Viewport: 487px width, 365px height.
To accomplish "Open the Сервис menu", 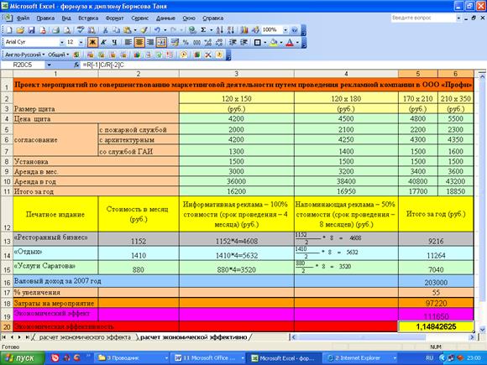I will click(140, 18).
